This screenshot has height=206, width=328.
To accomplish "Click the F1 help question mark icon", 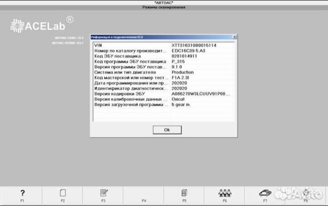I will click(22, 193).
